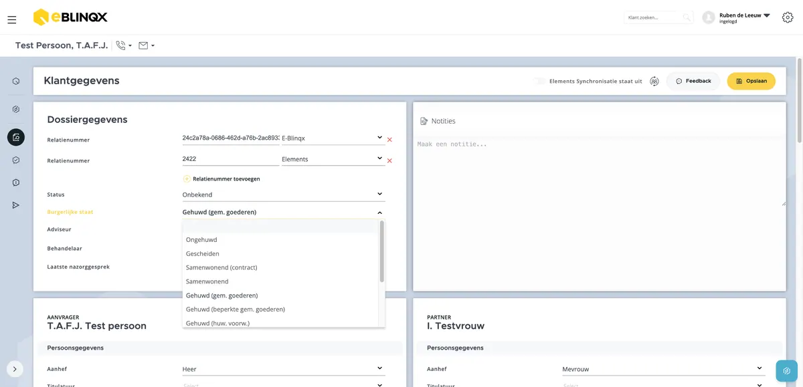
Task: Click the eBlinqx logo
Action: (70, 17)
